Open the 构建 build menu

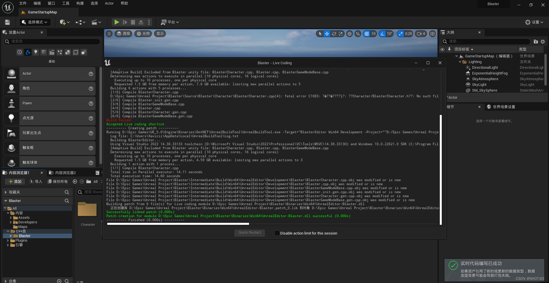[80, 3]
